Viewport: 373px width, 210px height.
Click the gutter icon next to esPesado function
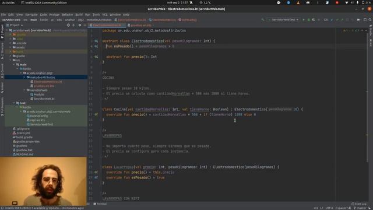coord(96,46)
